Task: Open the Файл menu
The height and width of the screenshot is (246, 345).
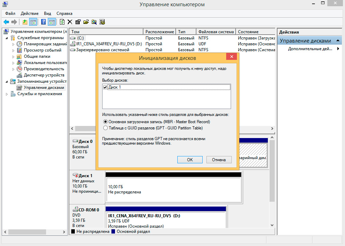Action: pos(10,13)
